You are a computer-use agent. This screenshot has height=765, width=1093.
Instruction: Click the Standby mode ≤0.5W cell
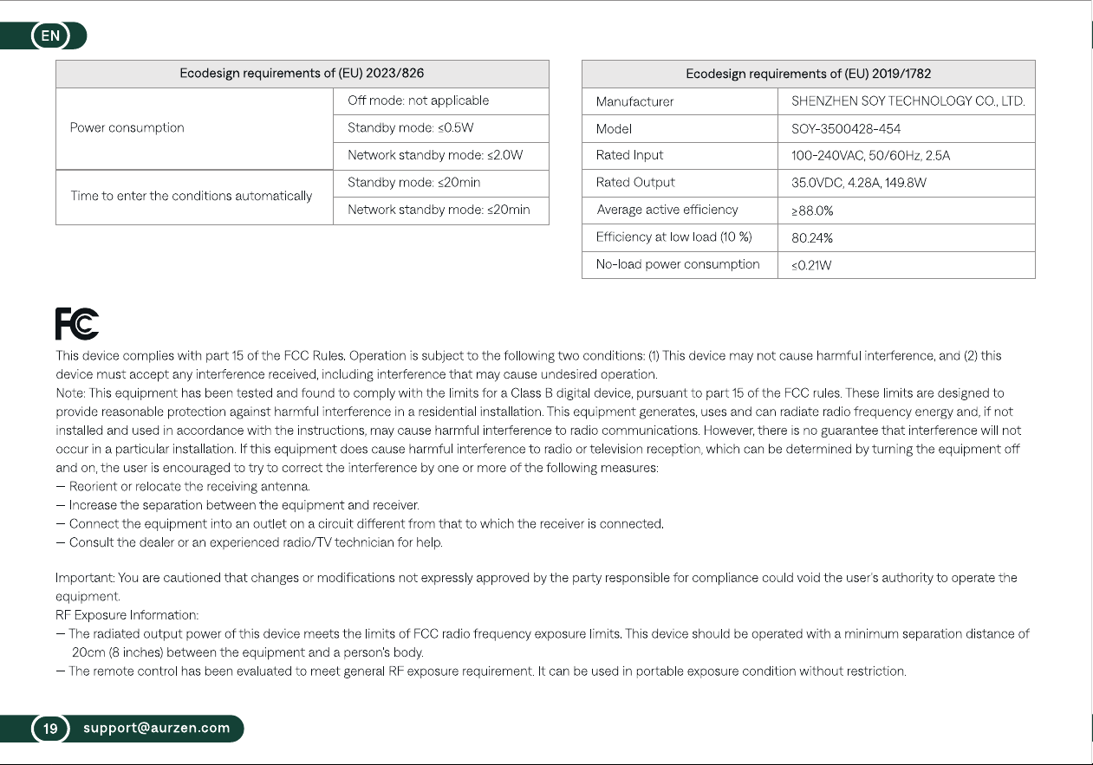(441, 128)
